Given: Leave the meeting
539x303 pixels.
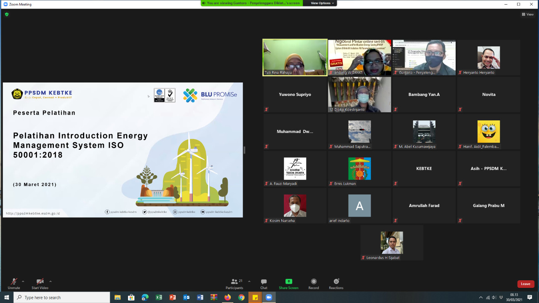Looking at the screenshot, I should pos(526,284).
